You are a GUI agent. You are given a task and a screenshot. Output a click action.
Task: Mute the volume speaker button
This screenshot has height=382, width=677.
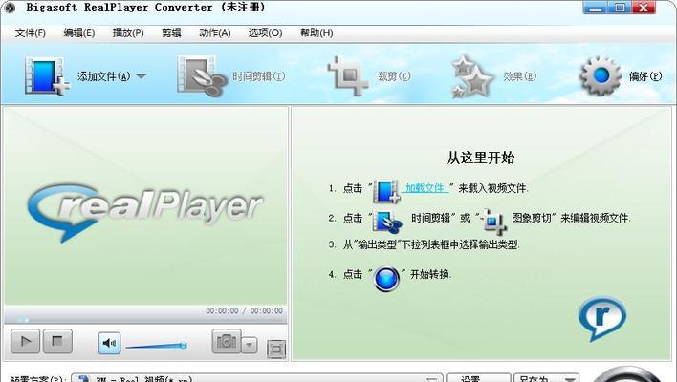tap(109, 343)
